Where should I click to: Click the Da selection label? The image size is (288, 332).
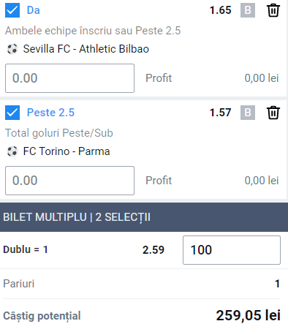pyautogui.click(x=34, y=10)
